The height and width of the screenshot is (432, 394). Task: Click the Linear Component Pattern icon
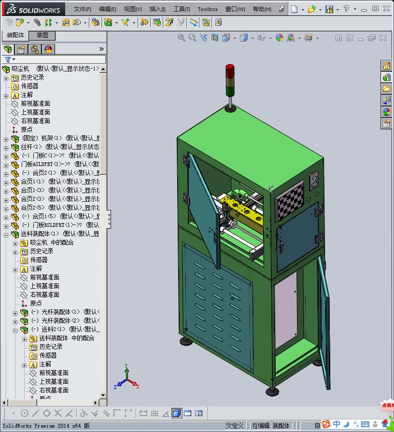point(48,22)
